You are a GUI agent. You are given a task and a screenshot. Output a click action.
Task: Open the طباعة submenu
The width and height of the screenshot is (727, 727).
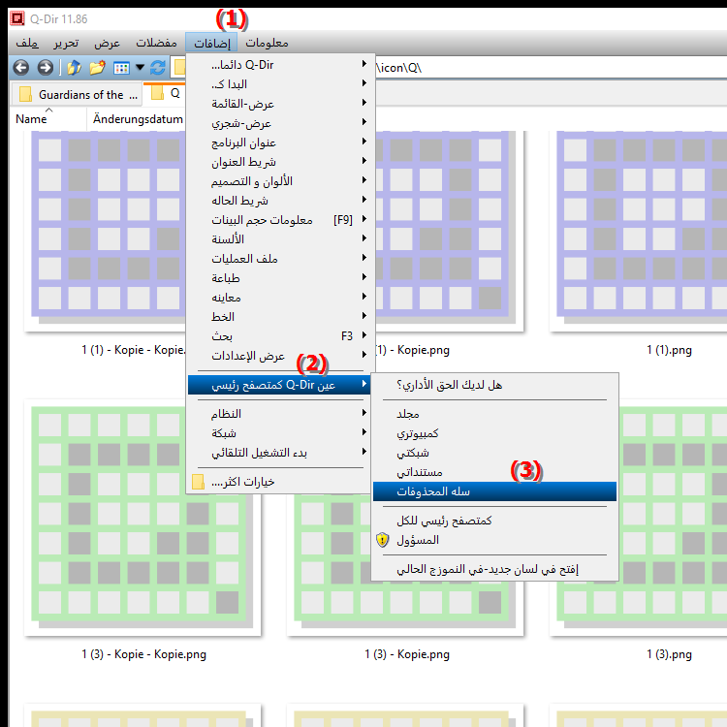pyautogui.click(x=280, y=278)
